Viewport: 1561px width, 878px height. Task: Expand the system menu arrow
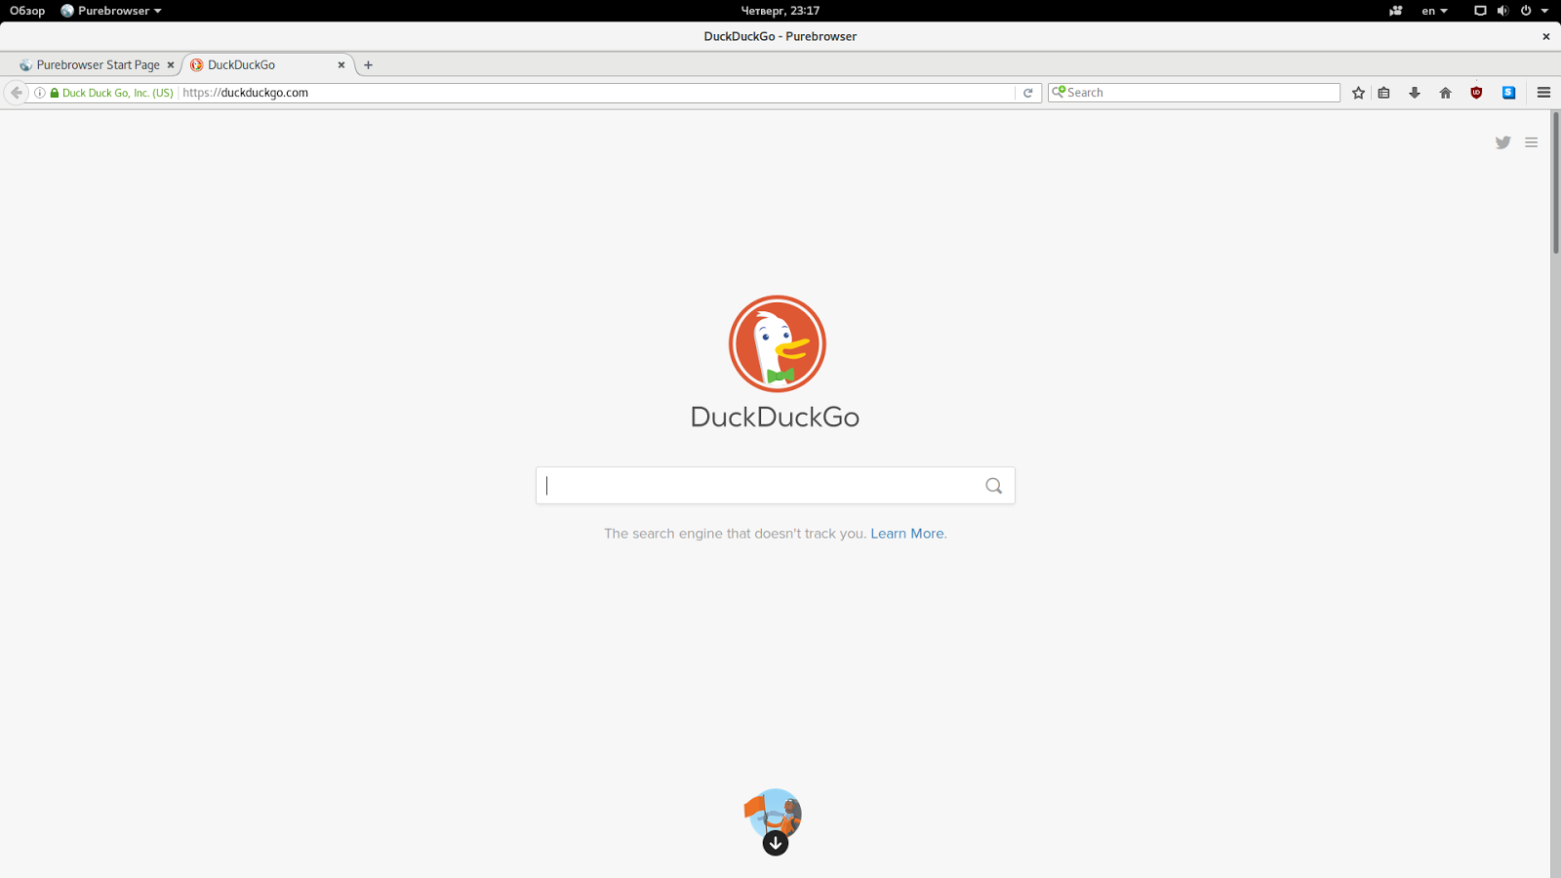(x=1544, y=11)
